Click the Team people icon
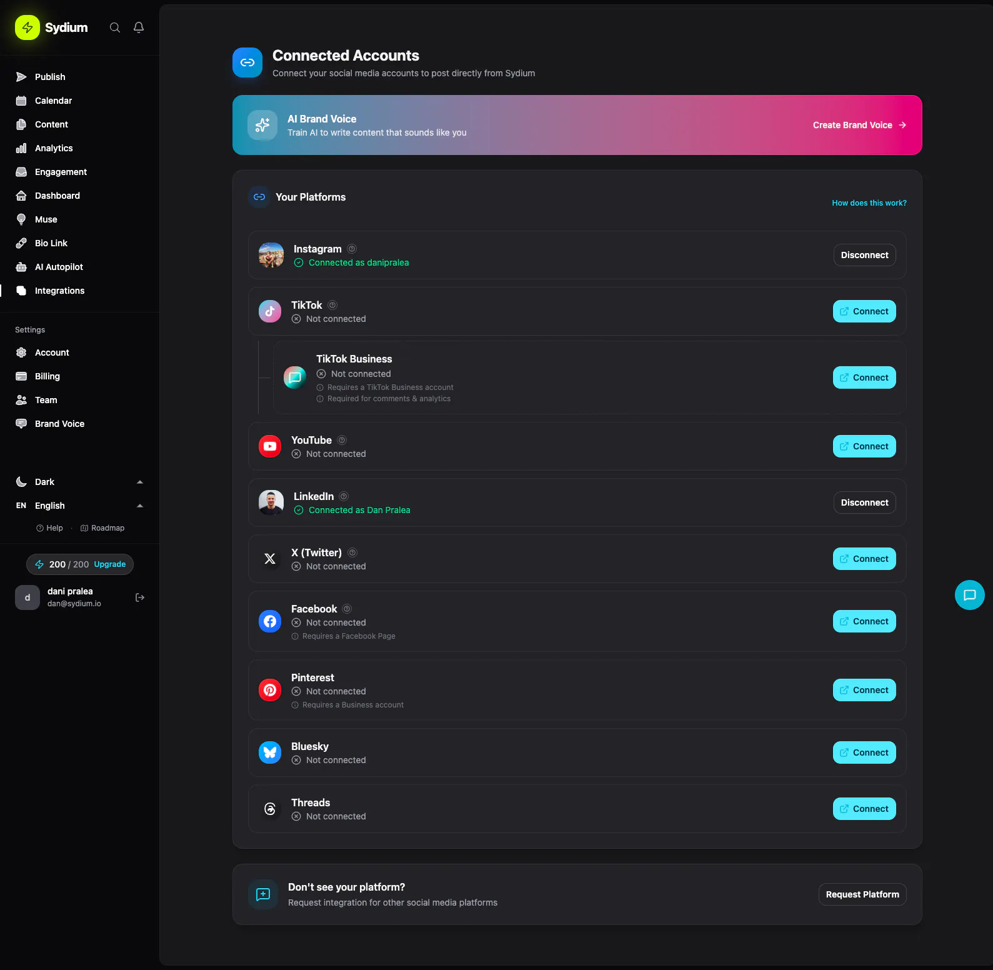This screenshot has width=993, height=970. [21, 400]
